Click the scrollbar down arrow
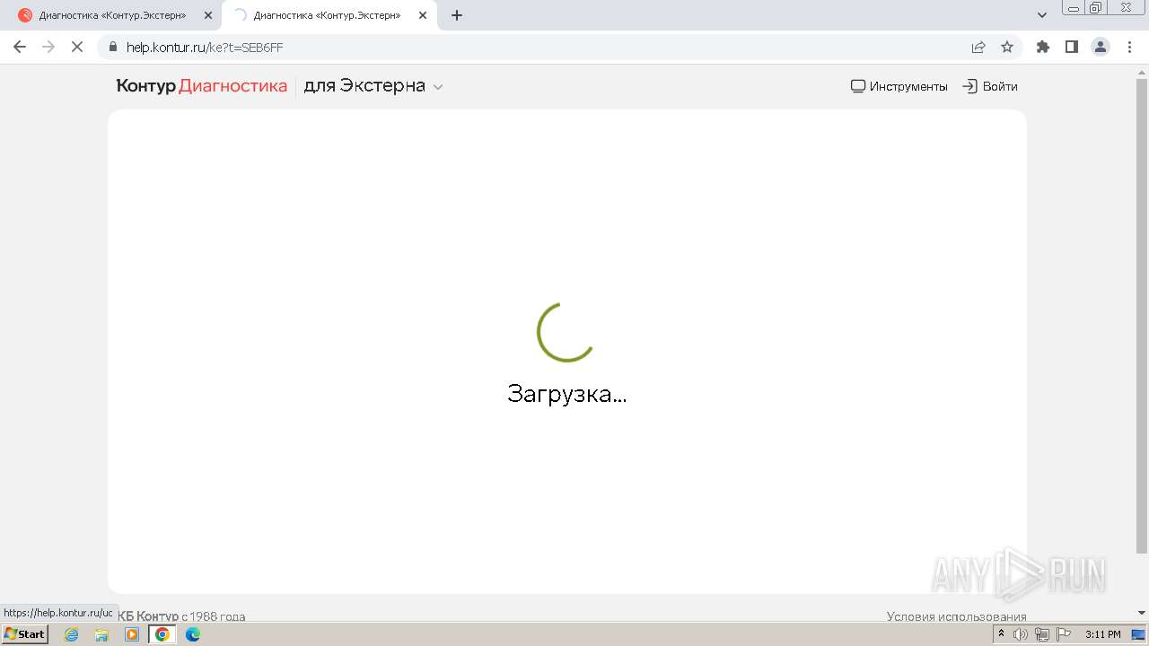This screenshot has width=1149, height=646. 1142,614
